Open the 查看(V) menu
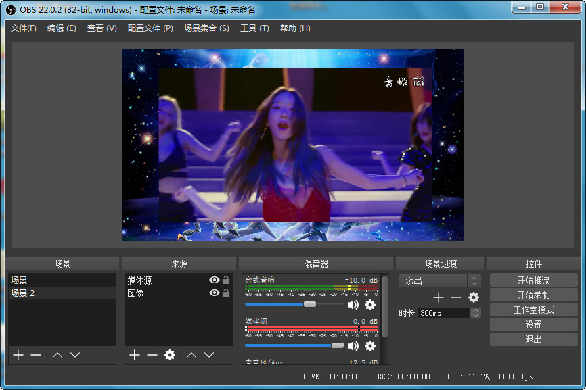 point(102,28)
